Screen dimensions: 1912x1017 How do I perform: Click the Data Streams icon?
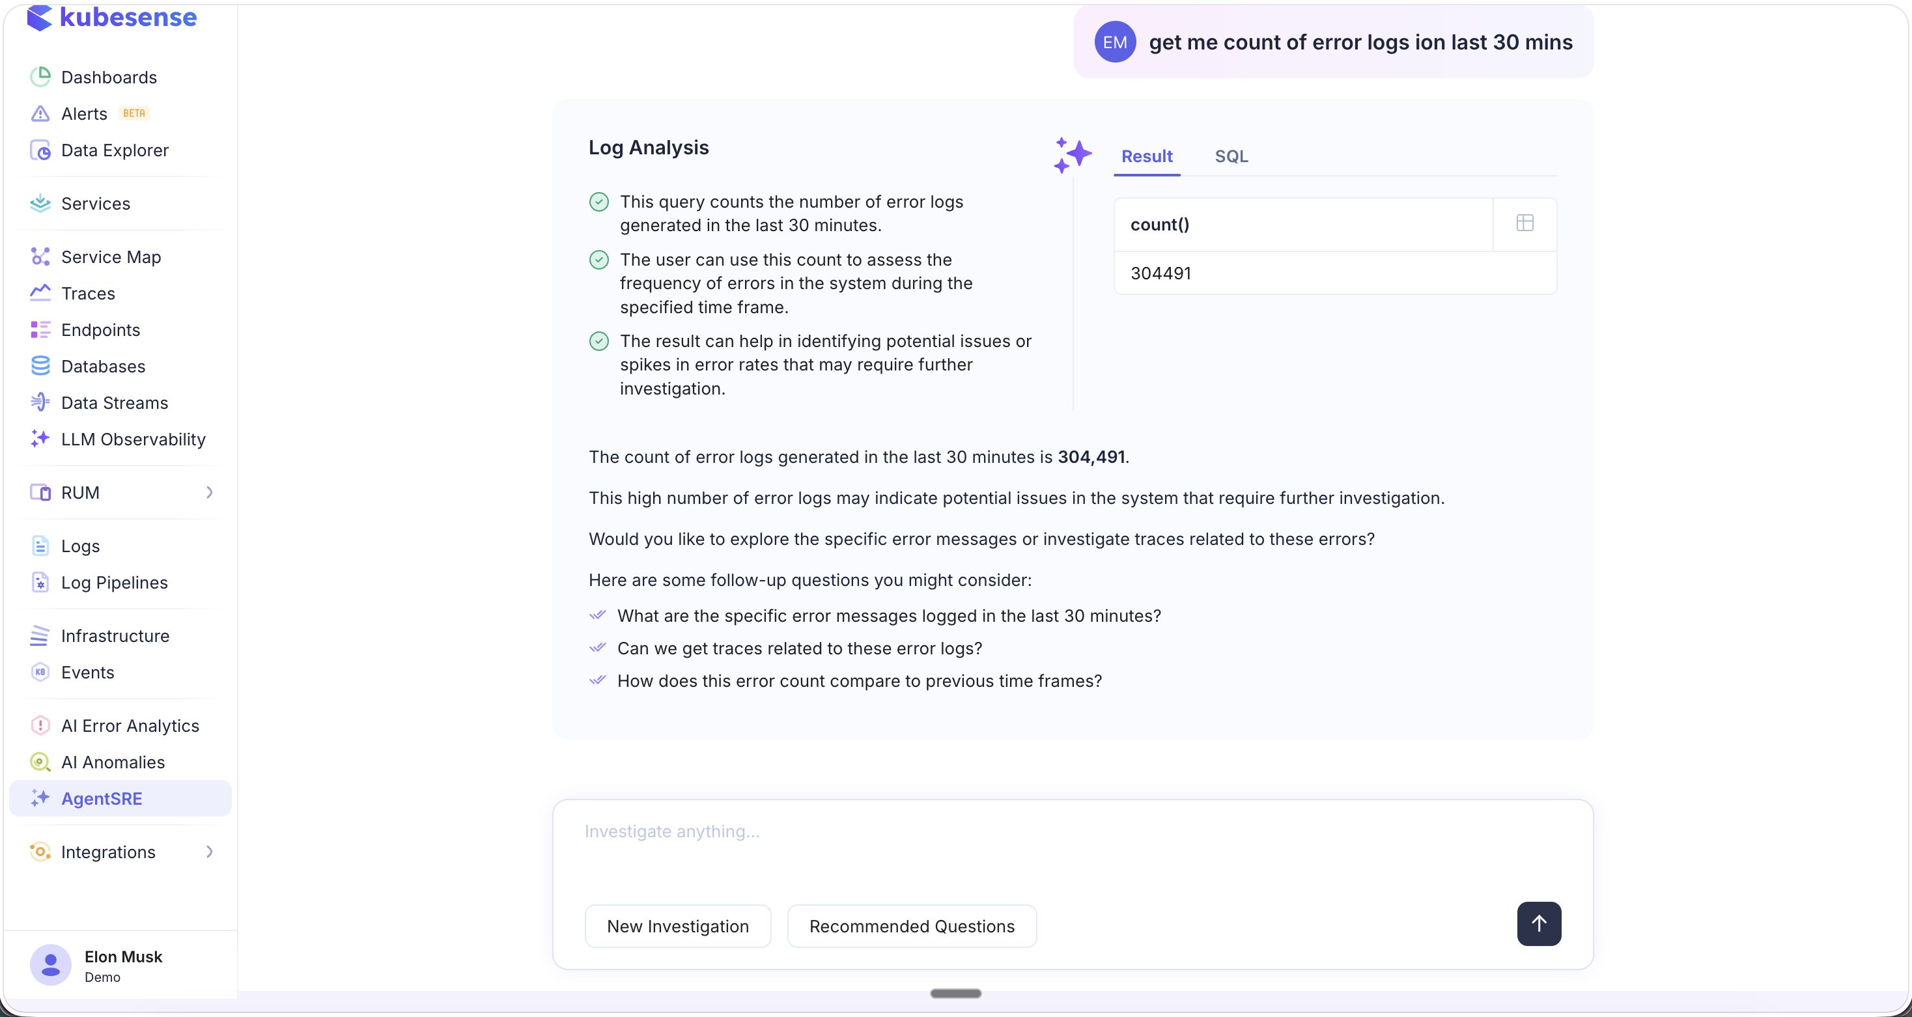pyautogui.click(x=40, y=402)
